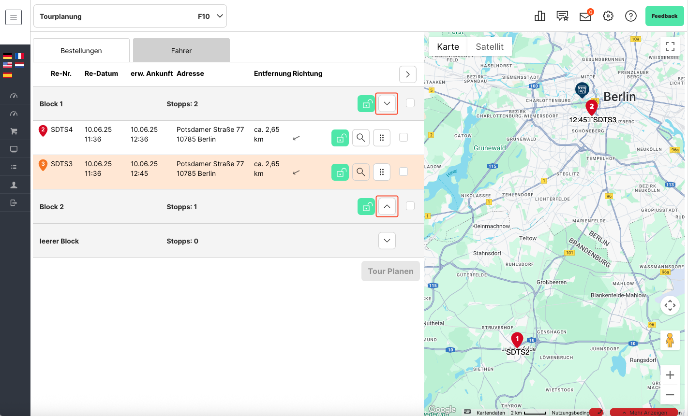Check the Block 1 checkbox
Screen dimensions: 688x416
[410, 103]
